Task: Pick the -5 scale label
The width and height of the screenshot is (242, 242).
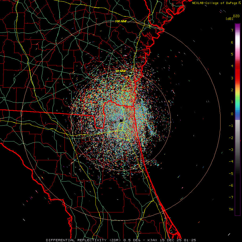Action: 231,174
